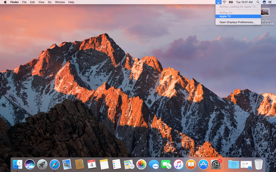Open Notification Center from the menu bar
Screen dimensions: 276x172
[272, 2]
